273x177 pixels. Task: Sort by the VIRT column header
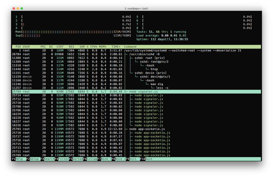click(x=60, y=47)
